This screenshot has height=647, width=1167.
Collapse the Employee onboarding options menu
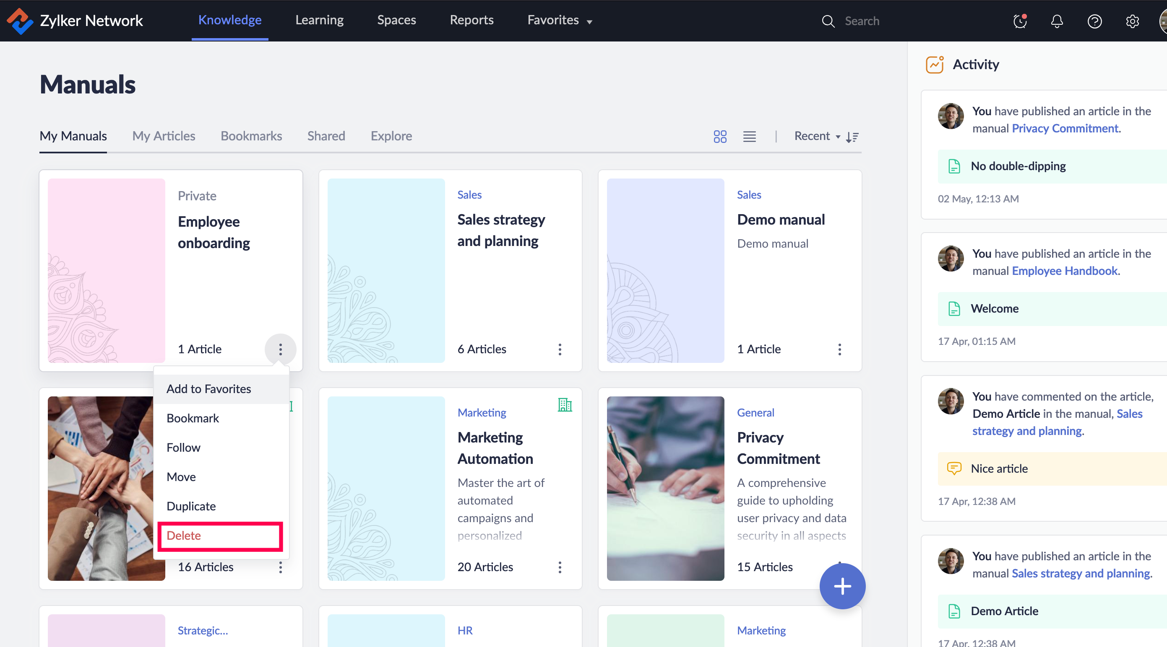pos(281,349)
